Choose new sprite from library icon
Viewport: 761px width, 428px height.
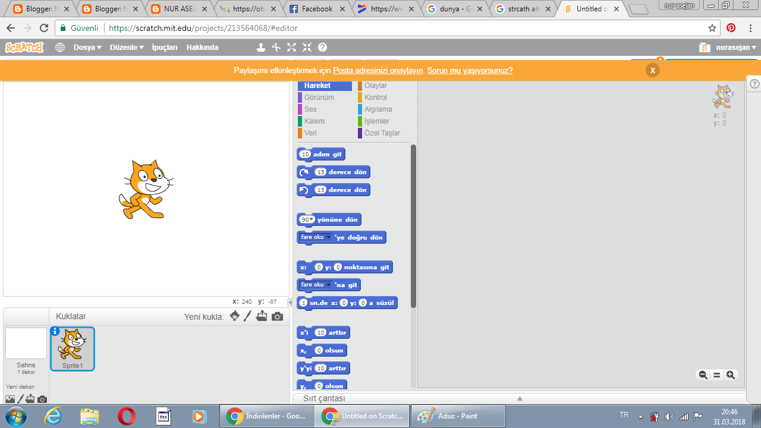[x=235, y=316]
